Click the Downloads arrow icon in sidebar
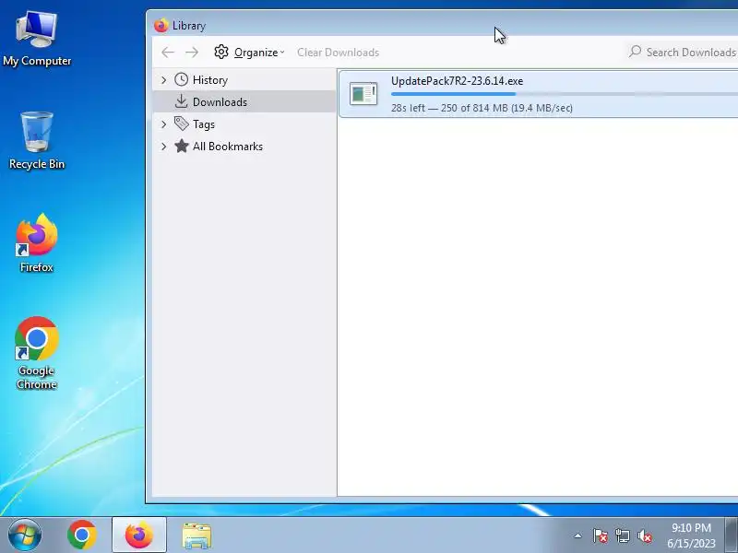Screen dimensions: 738x553 181,101
